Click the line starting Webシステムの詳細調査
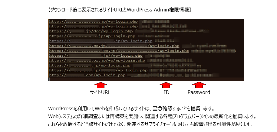 pos(152,116)
